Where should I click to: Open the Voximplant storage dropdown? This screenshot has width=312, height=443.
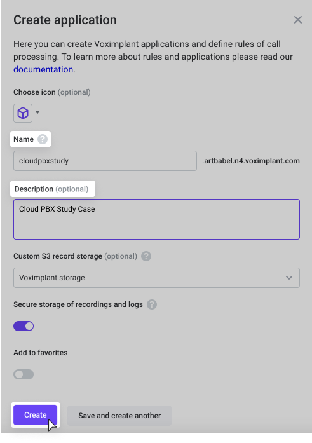pos(156,278)
